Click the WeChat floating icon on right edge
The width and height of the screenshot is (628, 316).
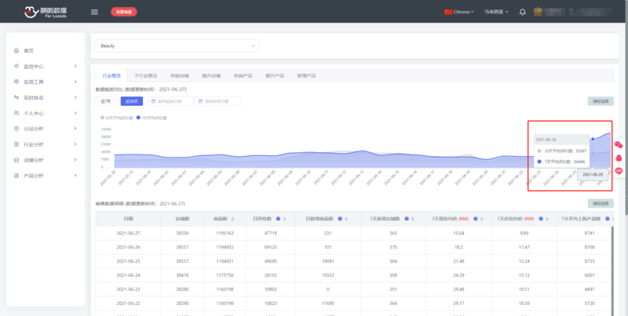[619, 144]
